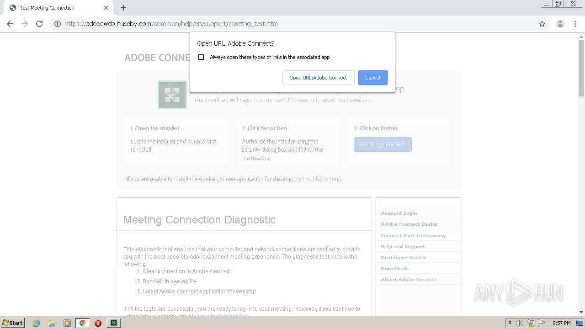Bookmark this page with the star icon
This screenshot has width=585, height=329.
(x=542, y=24)
